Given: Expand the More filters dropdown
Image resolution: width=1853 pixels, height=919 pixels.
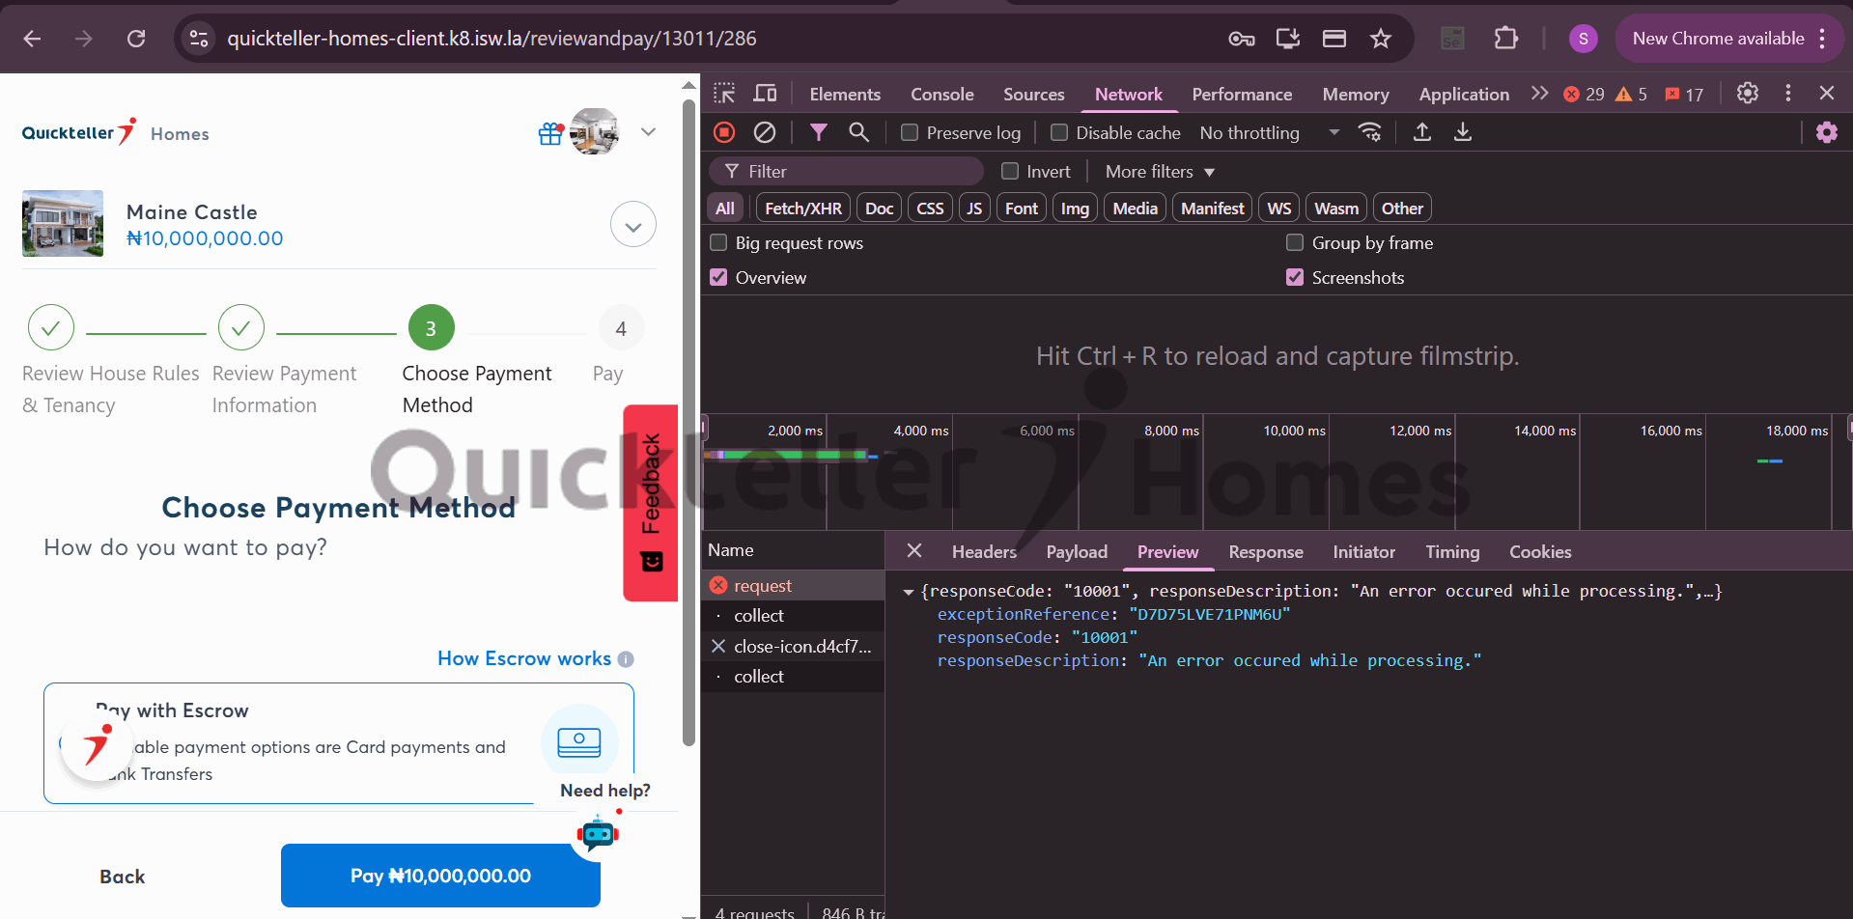Looking at the screenshot, I should [1160, 172].
